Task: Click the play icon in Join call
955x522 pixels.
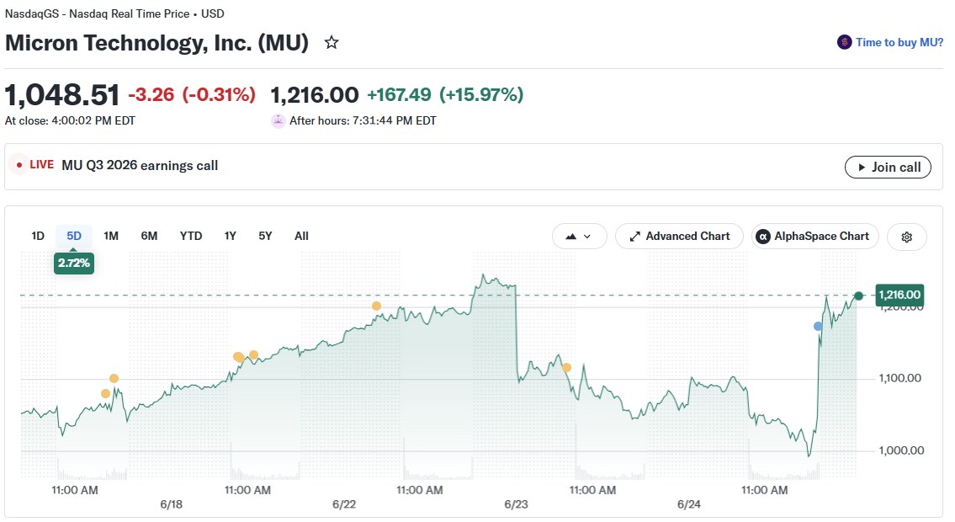Action: pos(862,168)
